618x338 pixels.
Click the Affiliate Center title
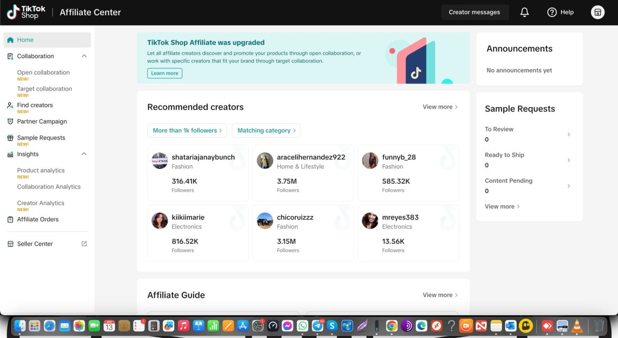pos(90,12)
